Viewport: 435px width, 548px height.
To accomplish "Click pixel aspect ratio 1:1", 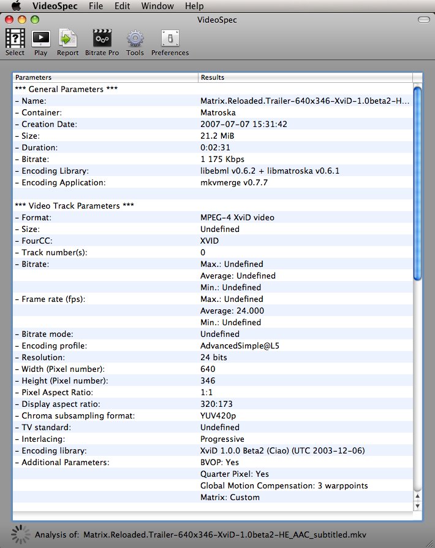I will click(206, 392).
